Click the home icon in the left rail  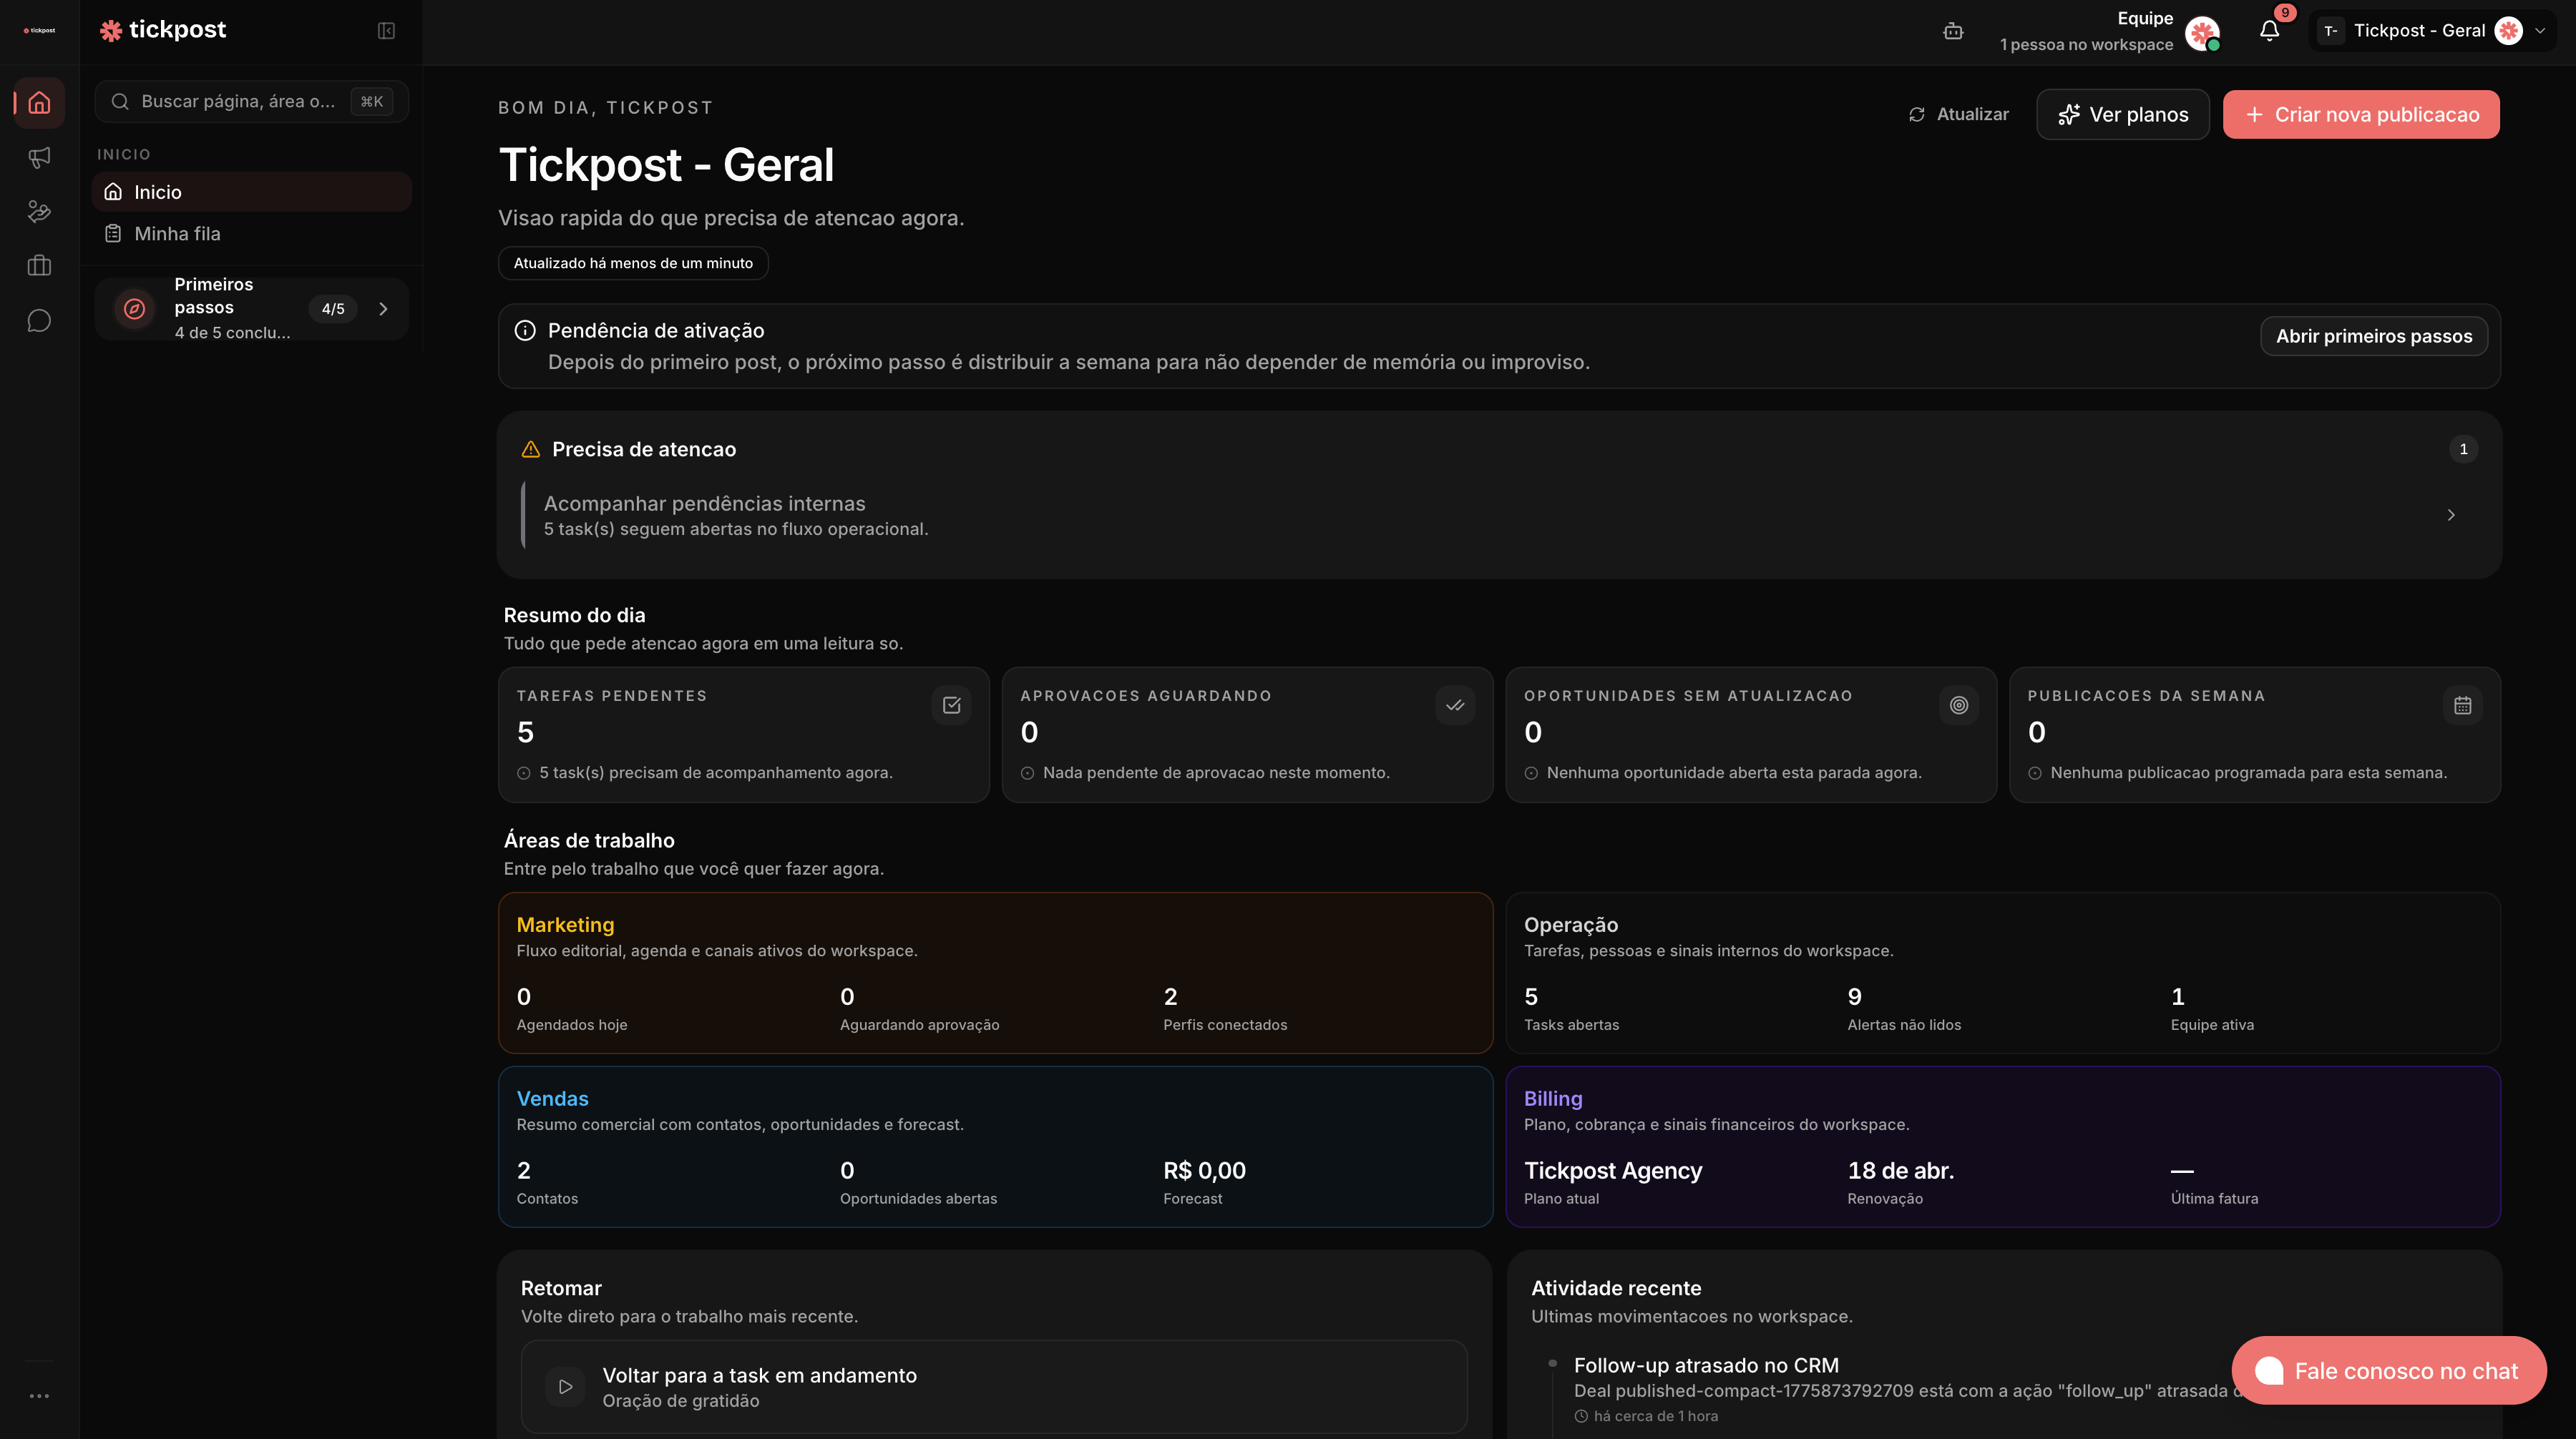click(x=39, y=102)
